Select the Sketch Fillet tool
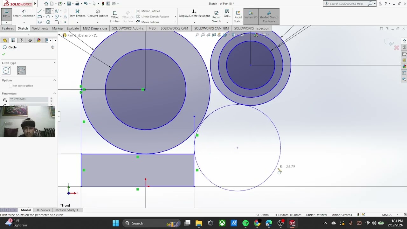 pyautogui.click(x=57, y=22)
